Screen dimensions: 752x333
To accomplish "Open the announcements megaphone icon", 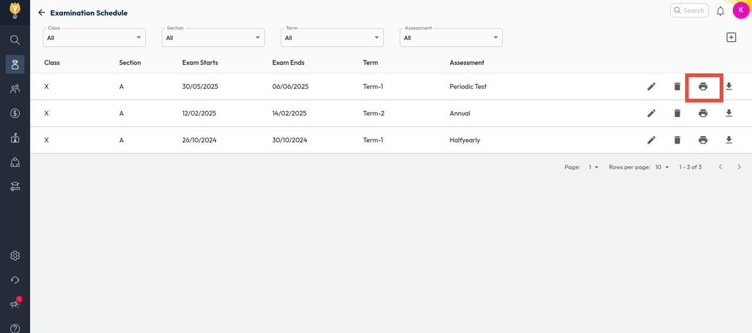I will pos(15,304).
